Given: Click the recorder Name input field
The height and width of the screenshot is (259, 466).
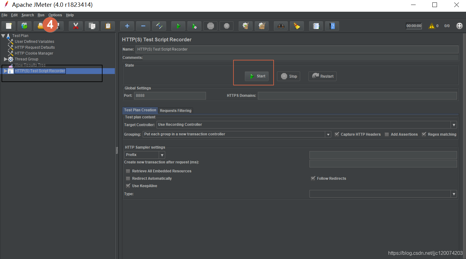Looking at the screenshot, I should 297,49.
